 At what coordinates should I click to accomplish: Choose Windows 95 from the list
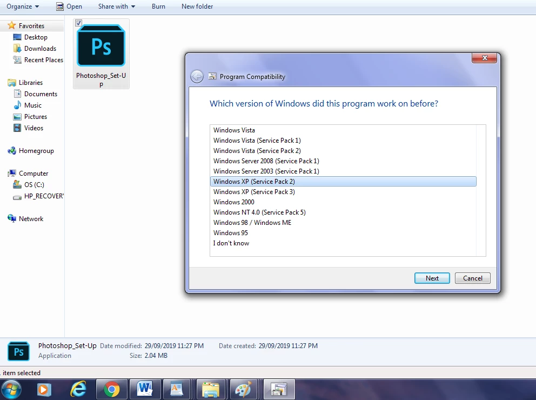(343, 232)
